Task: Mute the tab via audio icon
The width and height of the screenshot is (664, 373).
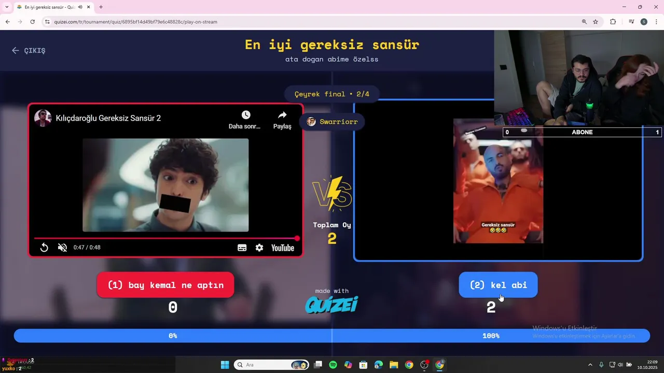Action: pyautogui.click(x=80, y=7)
